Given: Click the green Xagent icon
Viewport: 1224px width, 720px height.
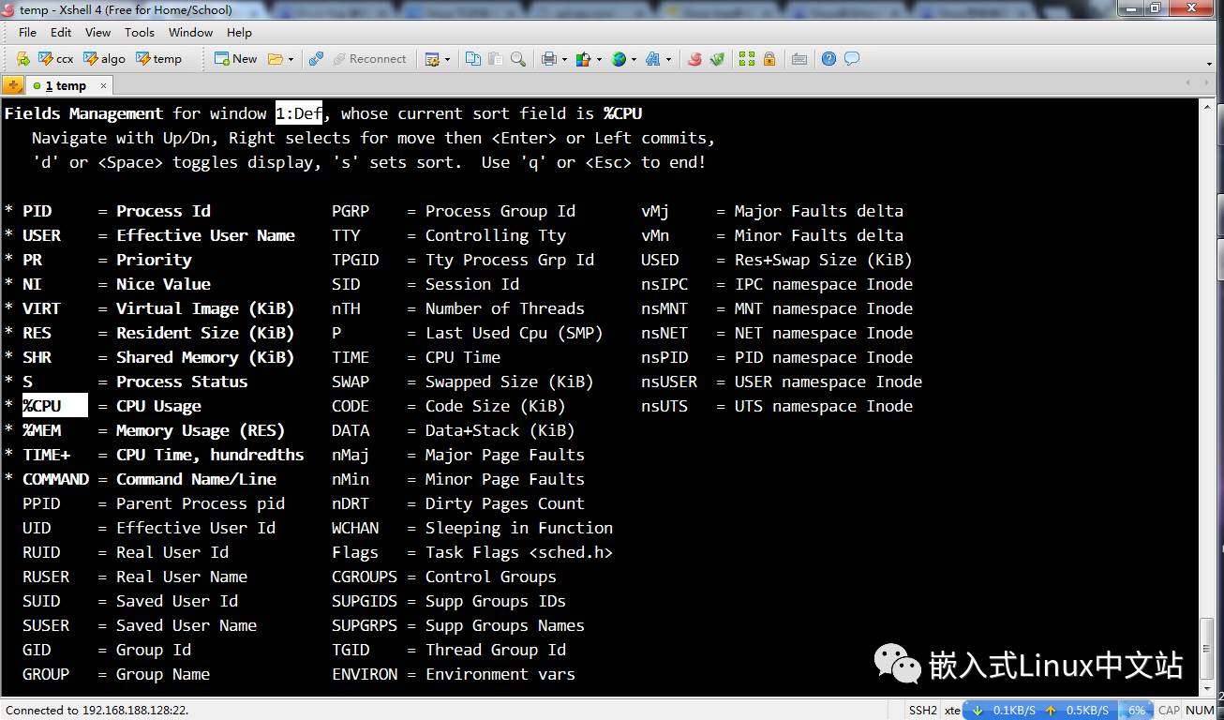Looking at the screenshot, I should [x=717, y=58].
